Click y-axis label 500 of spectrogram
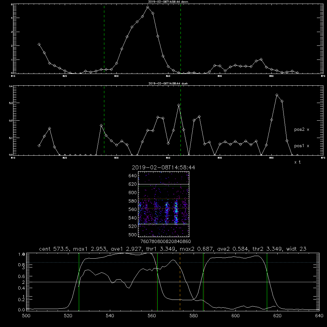 (x=132, y=235)
